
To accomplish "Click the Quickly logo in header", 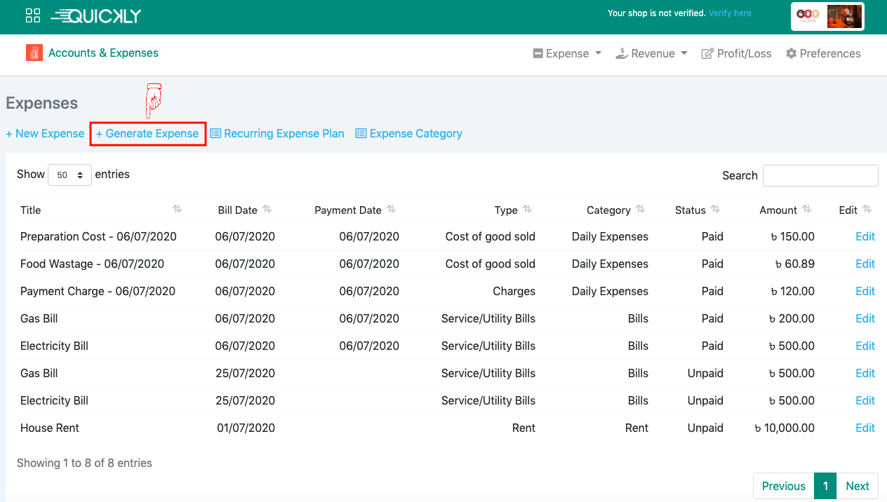I will pyautogui.click(x=96, y=15).
